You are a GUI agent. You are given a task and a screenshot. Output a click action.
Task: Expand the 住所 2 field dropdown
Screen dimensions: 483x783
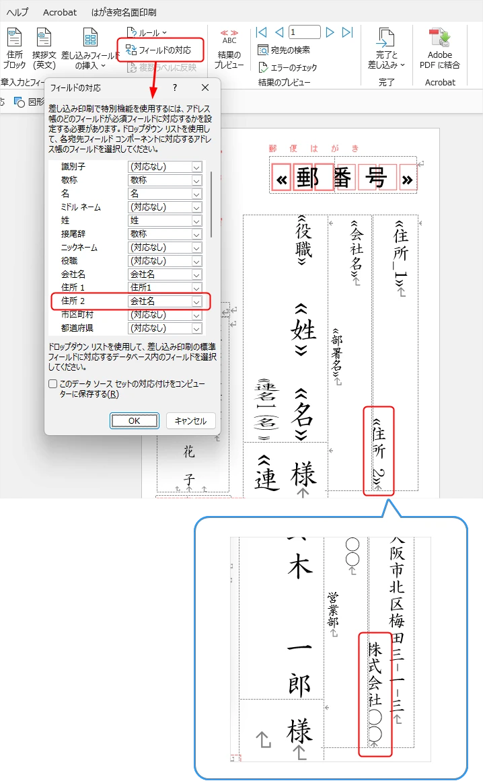(x=196, y=301)
